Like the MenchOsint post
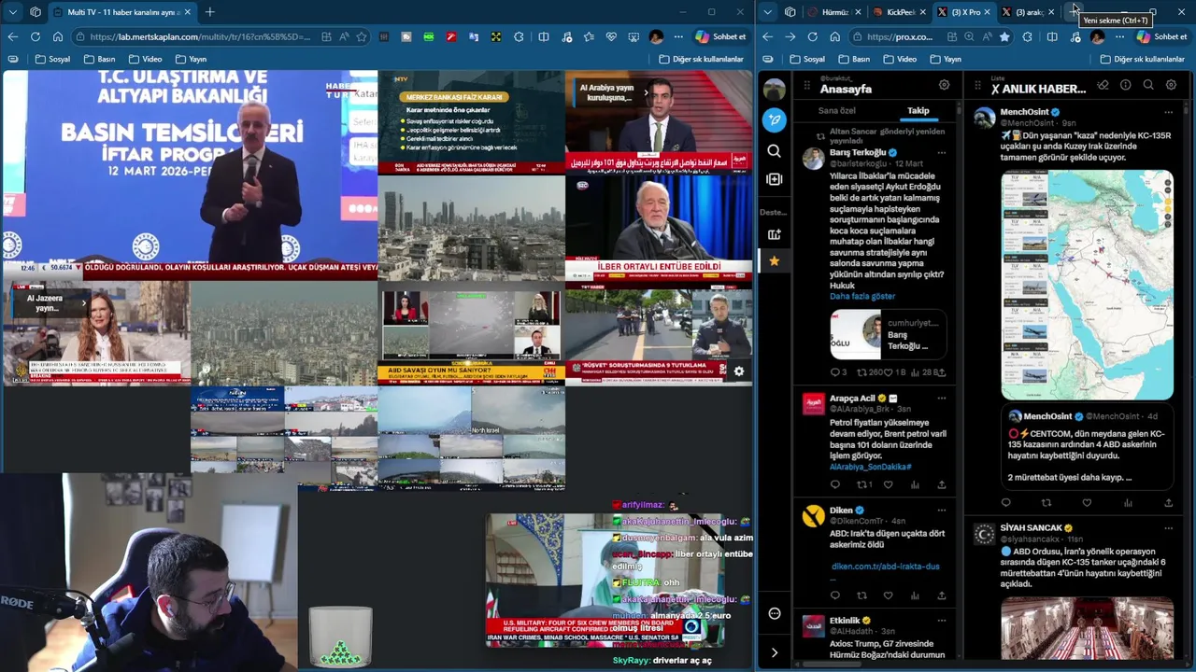Screen dimensions: 1196x672 point(1087,503)
